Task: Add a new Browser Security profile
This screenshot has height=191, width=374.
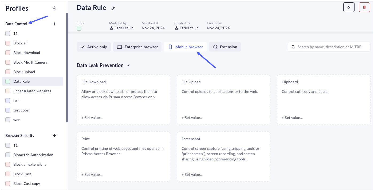Action: pyautogui.click(x=54, y=136)
